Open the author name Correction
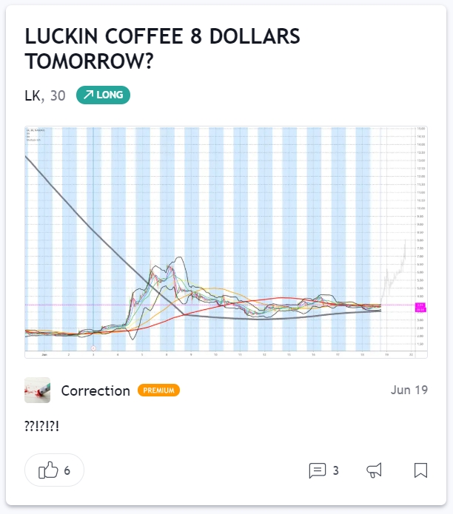Viewport: 453px width, 514px height. [95, 390]
